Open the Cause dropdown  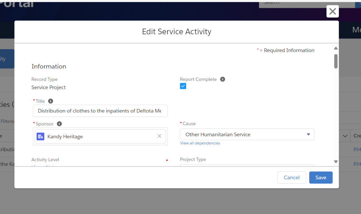tap(247, 134)
